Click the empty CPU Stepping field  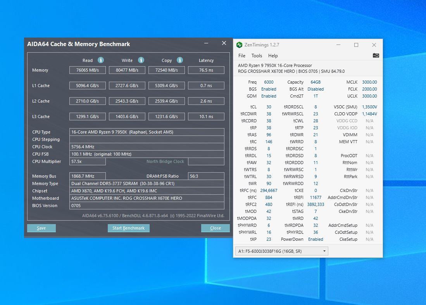click(147, 139)
